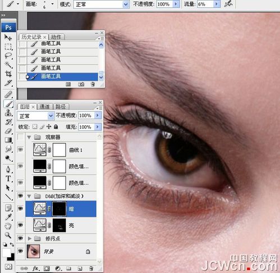Image resolution: width=280 pixels, height=273 pixels.
Task: Open the layer blend mode 正常 dropdown
Action: pyautogui.click(x=35, y=116)
